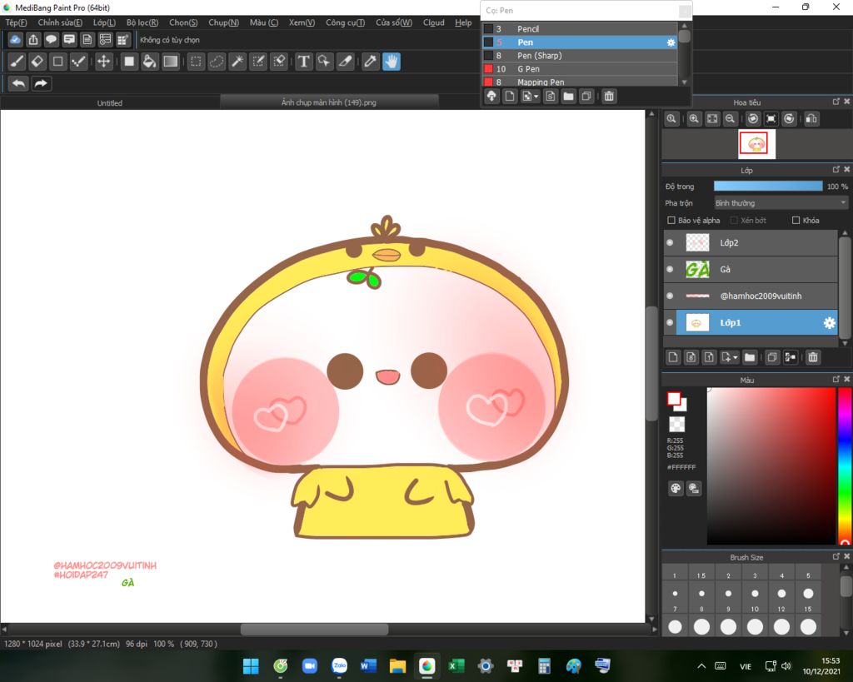Choose the Pen (Sharp) brush
Screen dimensions: 853x682
point(580,56)
